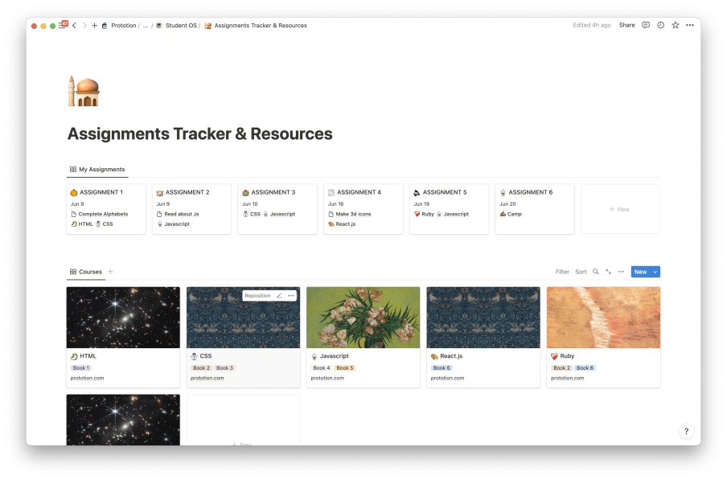Search the Courses database

click(x=595, y=272)
